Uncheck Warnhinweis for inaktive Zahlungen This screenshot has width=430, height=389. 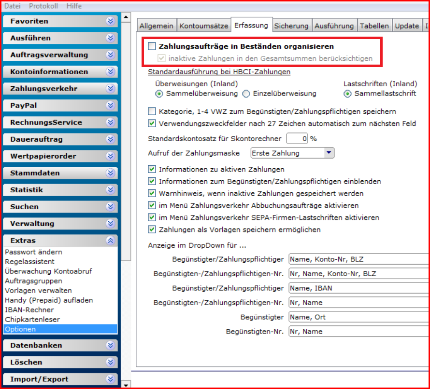click(152, 193)
